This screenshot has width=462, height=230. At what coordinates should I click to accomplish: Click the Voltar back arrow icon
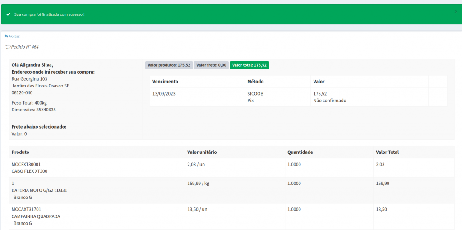pos(6,36)
